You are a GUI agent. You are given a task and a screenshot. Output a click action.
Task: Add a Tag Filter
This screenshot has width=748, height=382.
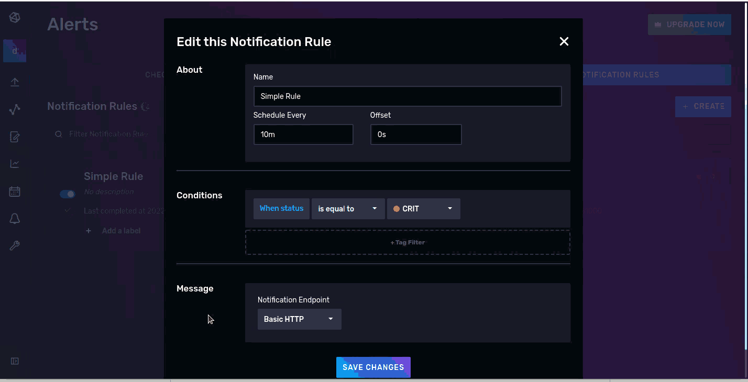[408, 242]
